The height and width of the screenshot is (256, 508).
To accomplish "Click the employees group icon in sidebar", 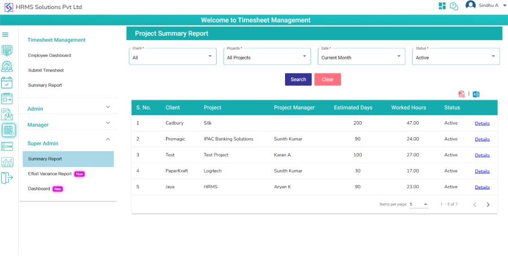I will [7, 67].
